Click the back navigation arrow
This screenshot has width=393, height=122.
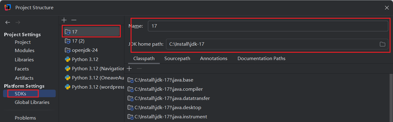pos(8,22)
